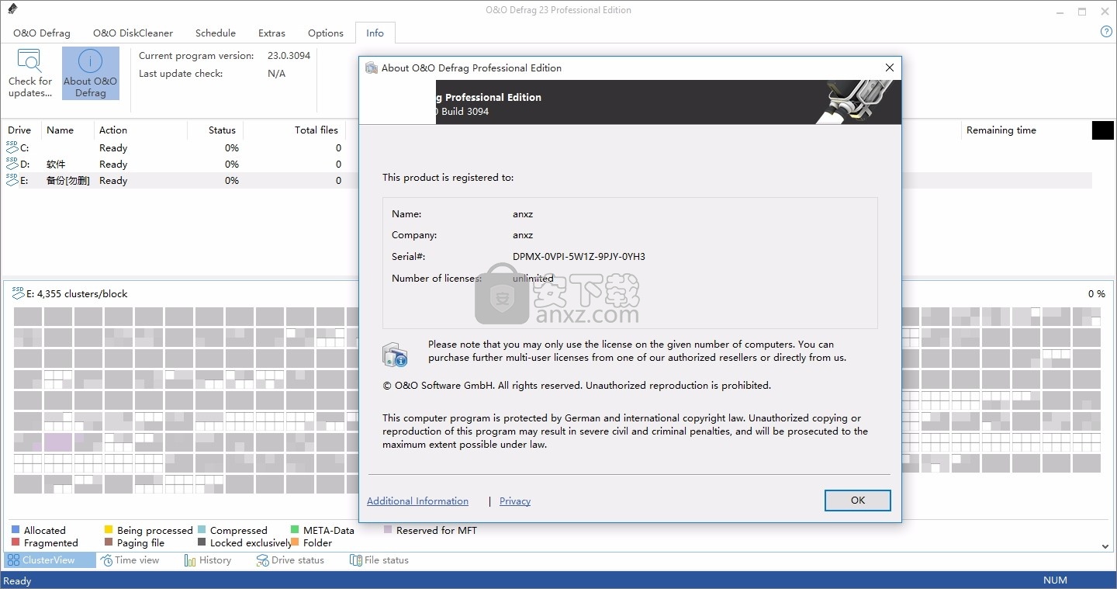Screen dimensions: 1117x589
Task: Select the SSD icon for drive E:
Action: (12, 179)
